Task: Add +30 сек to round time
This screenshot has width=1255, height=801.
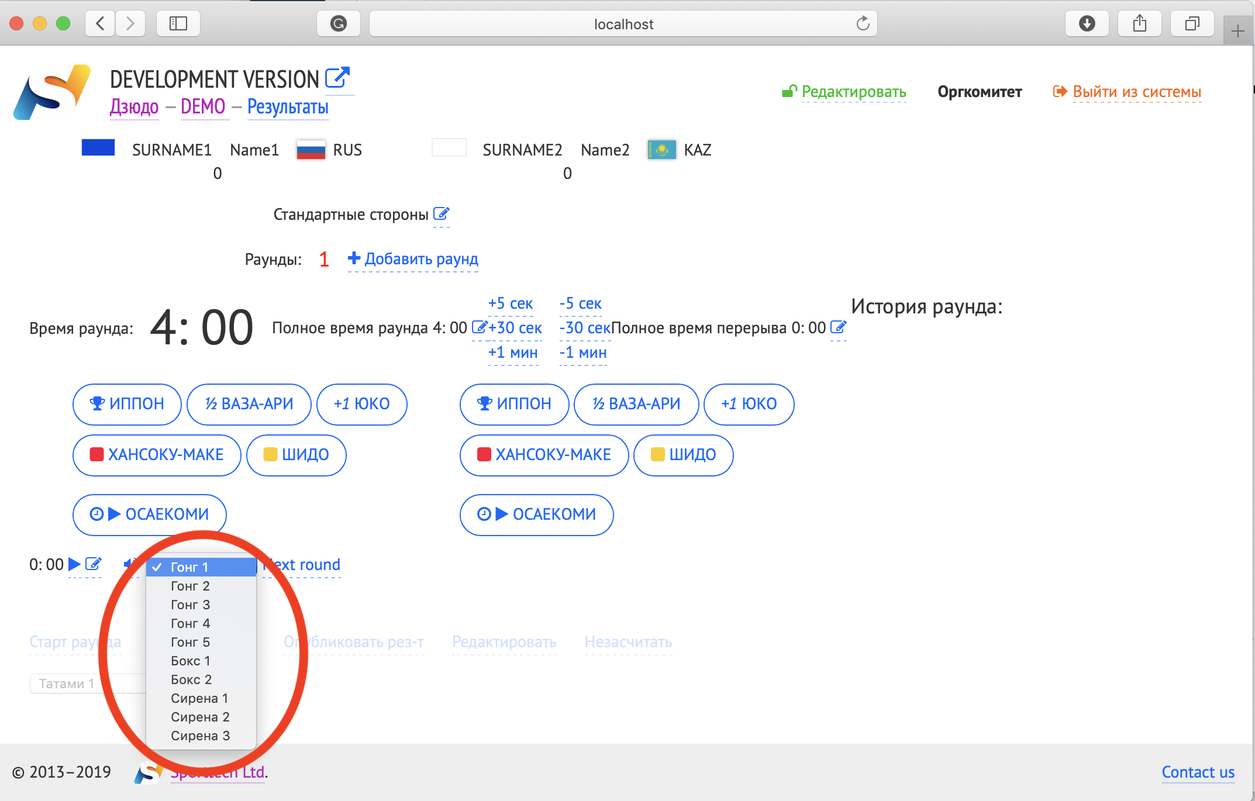Action: click(515, 328)
